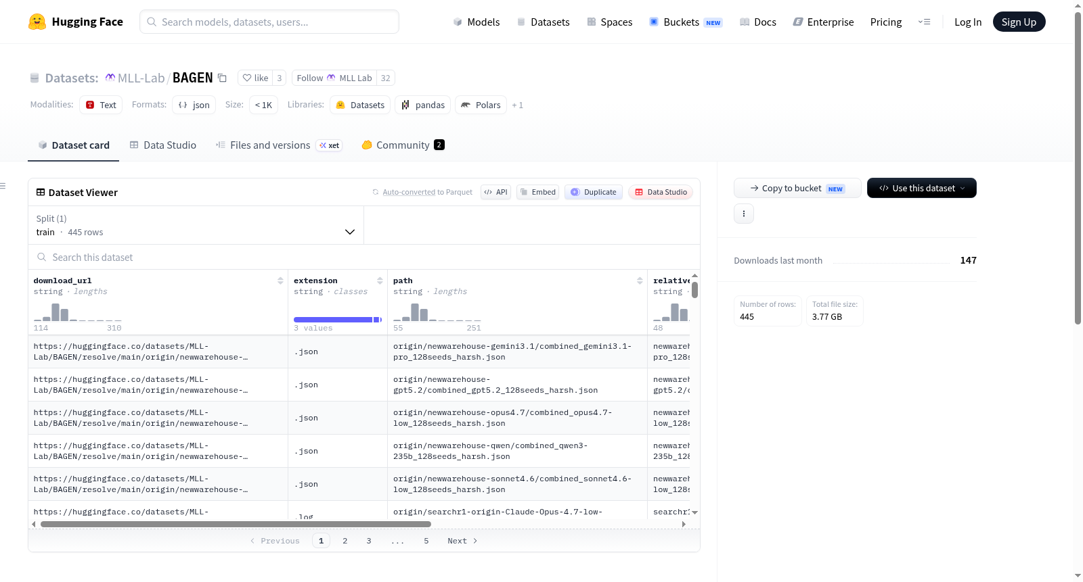Image resolution: width=1083 pixels, height=582 pixels.
Task: Click the Hugging Face logo
Action: point(76,22)
